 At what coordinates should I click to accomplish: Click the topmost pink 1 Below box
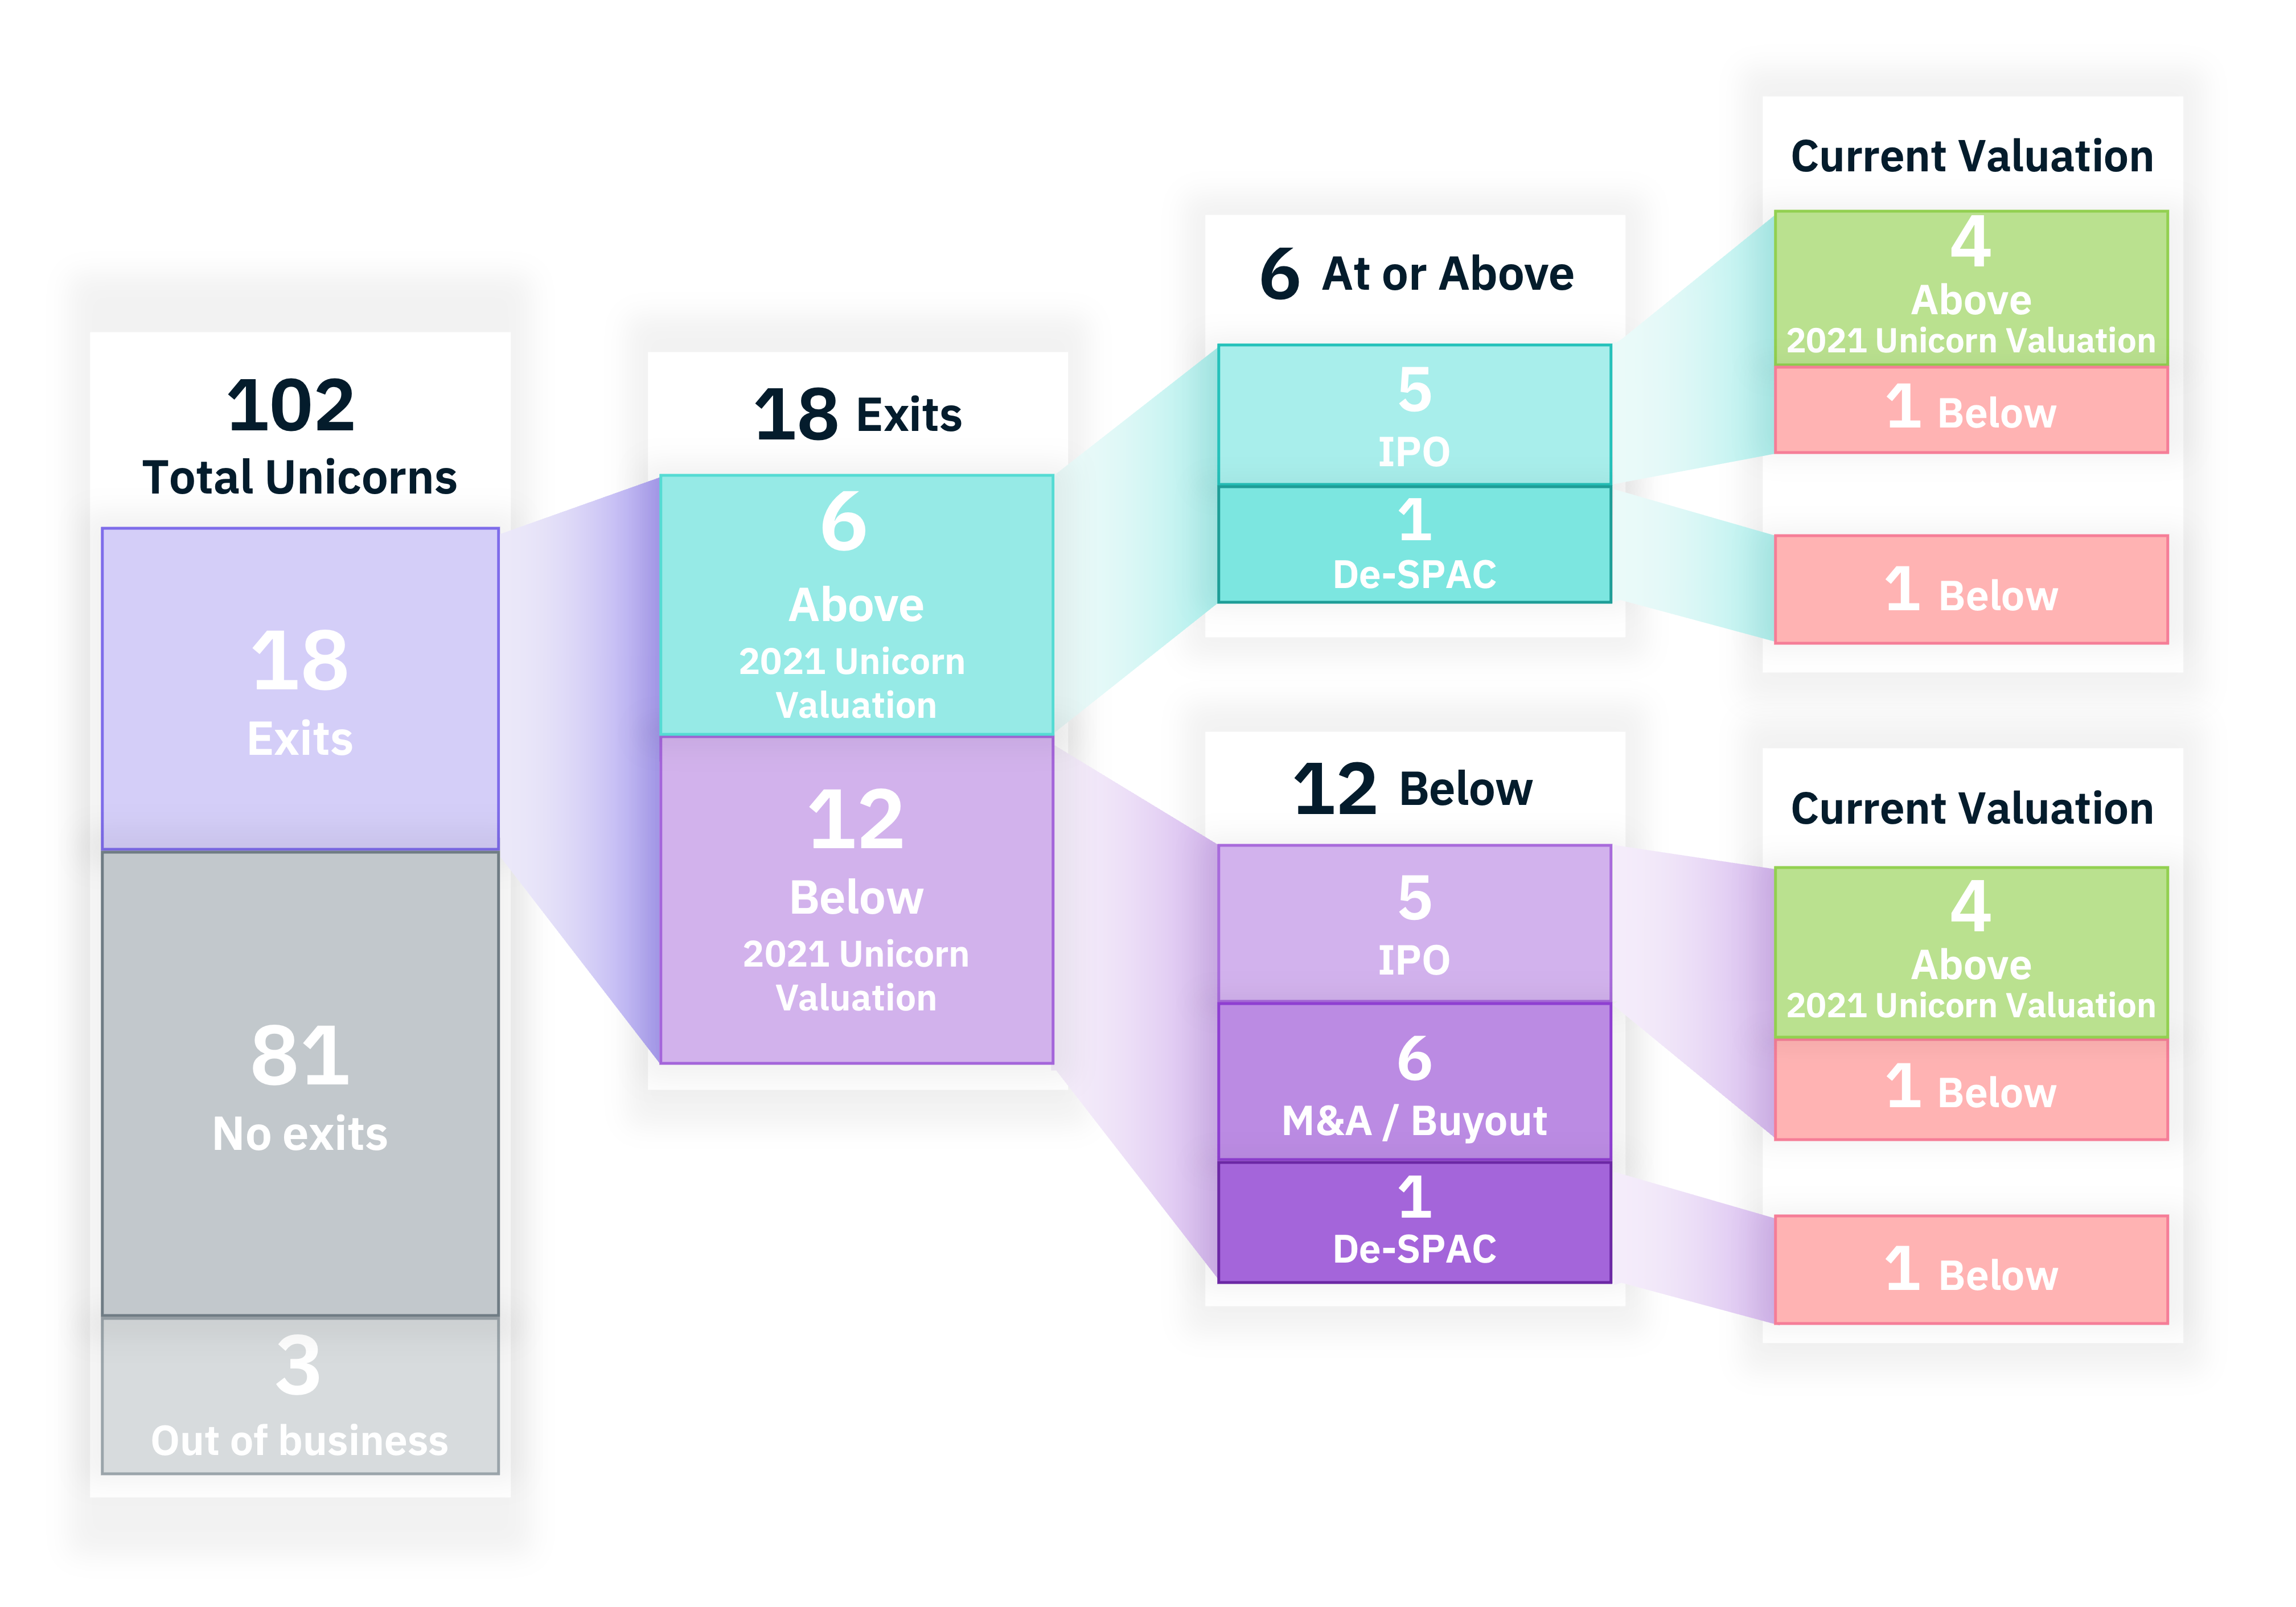(x=1971, y=410)
